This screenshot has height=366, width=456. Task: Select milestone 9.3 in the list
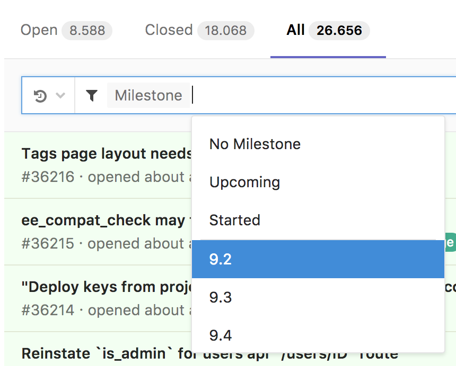click(x=318, y=297)
